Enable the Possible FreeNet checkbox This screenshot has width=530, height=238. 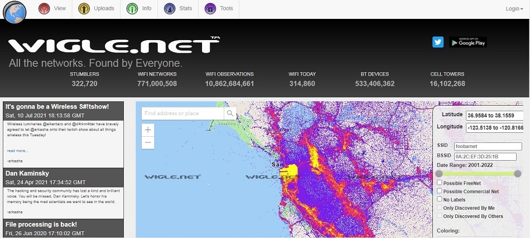440,182
